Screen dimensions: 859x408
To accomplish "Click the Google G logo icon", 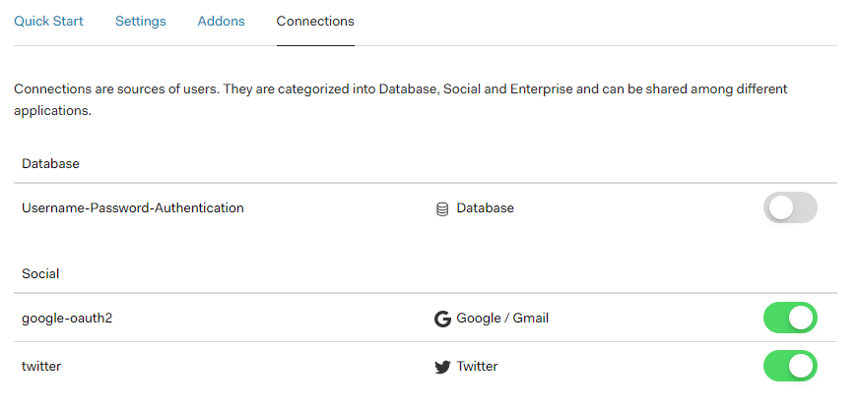I will pos(442,319).
